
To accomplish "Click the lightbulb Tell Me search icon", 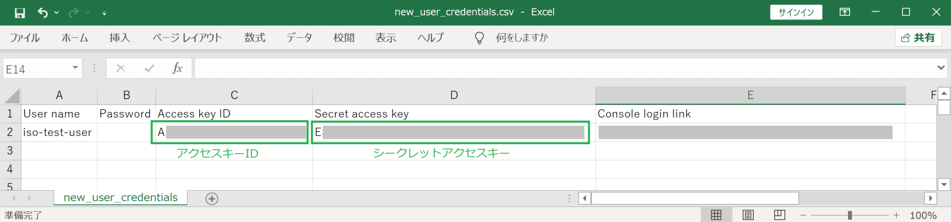I will click(x=479, y=38).
